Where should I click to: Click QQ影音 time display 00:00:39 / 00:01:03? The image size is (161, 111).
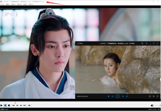pos(82,96)
